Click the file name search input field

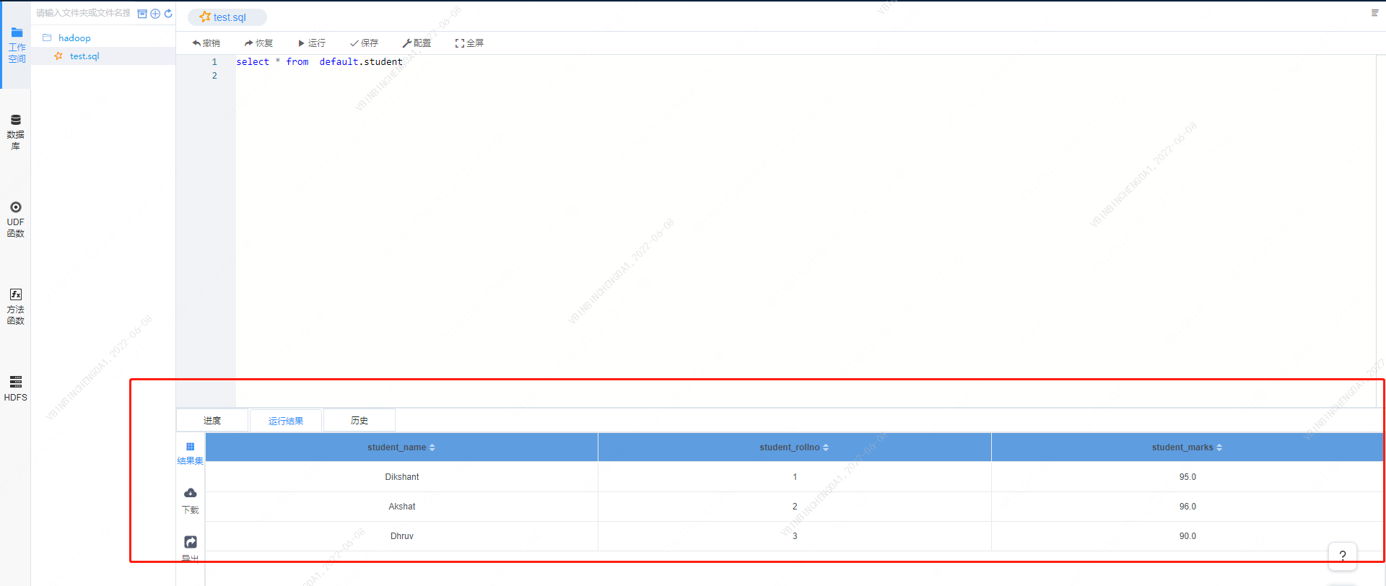point(83,13)
